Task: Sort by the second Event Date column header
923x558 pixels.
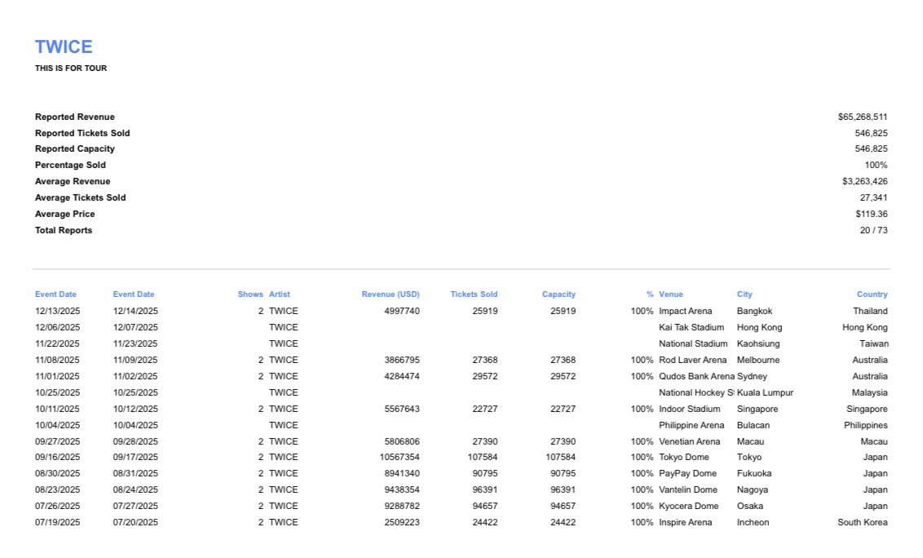Action: pyautogui.click(x=134, y=294)
